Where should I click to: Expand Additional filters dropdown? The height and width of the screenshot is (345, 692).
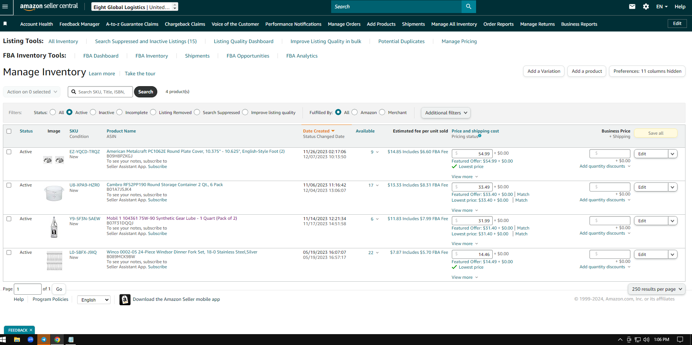click(x=446, y=113)
